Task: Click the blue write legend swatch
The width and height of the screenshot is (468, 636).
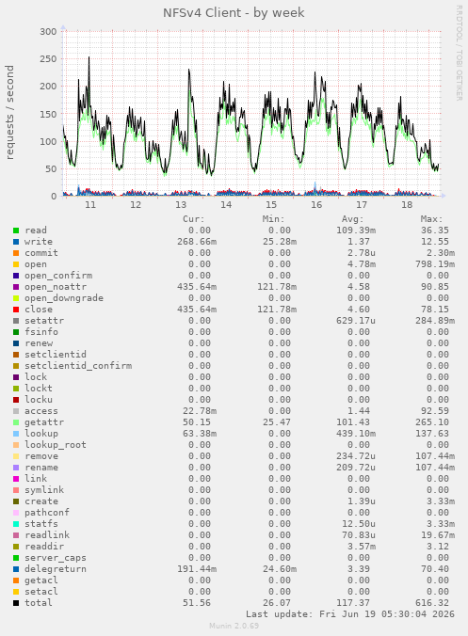Action: point(16,242)
